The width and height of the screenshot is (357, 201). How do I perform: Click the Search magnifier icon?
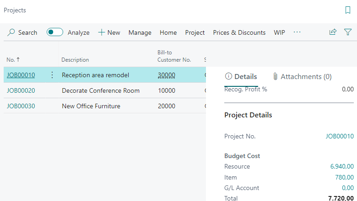pyautogui.click(x=11, y=32)
